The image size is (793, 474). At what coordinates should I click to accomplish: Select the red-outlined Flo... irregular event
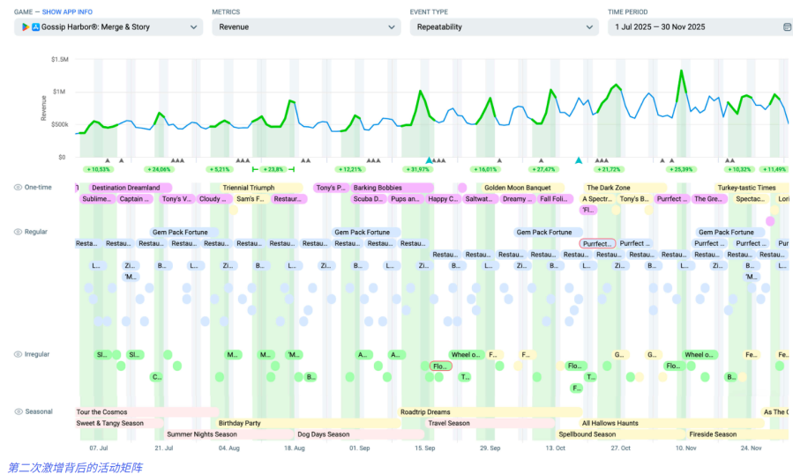click(440, 366)
